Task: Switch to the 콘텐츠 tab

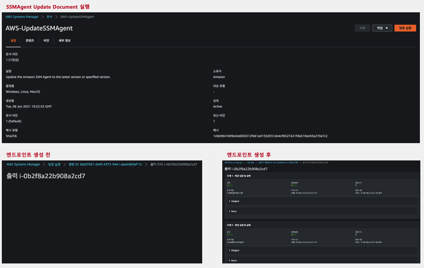Action: (30, 41)
